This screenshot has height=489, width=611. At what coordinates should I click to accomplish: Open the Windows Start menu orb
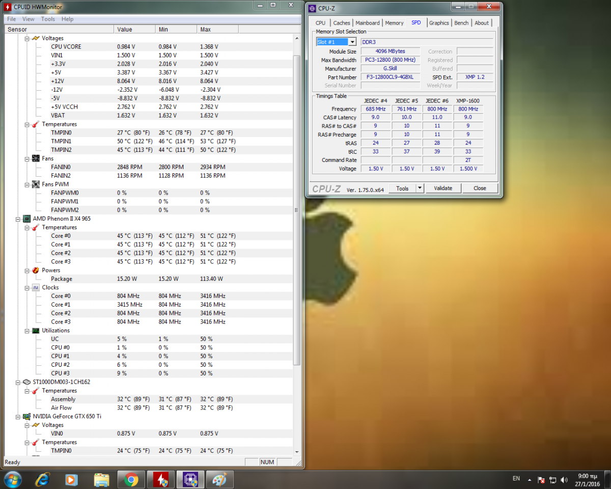coord(12,479)
